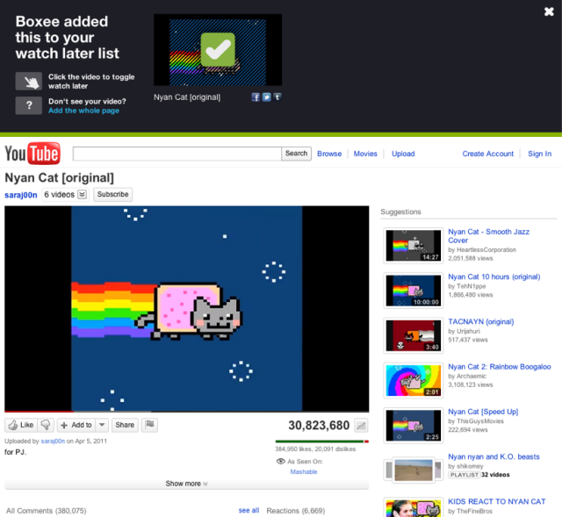Open Nyan Cat Speed Up thumbnail
The width and height of the screenshot is (562, 517).
click(414, 426)
